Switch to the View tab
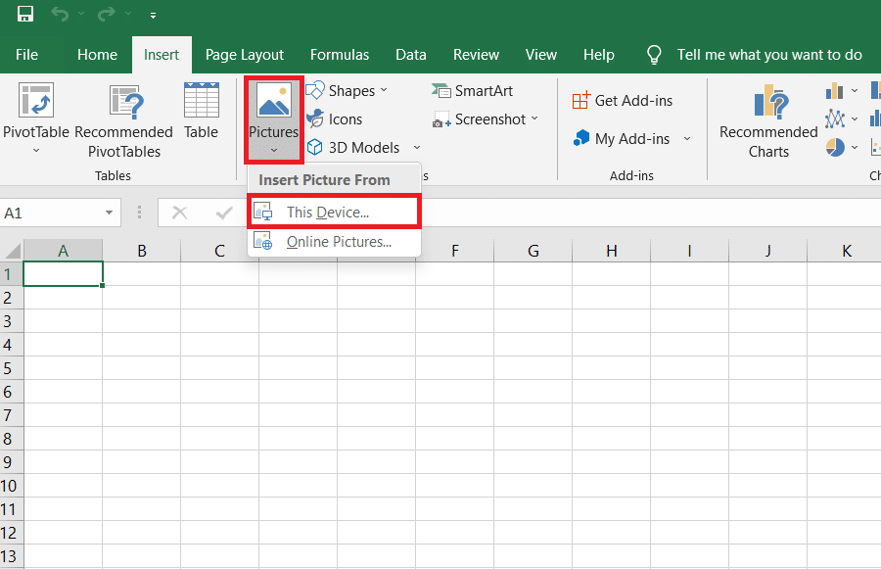The width and height of the screenshot is (881, 569). click(541, 55)
